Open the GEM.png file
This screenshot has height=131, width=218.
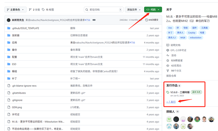coord(17,107)
